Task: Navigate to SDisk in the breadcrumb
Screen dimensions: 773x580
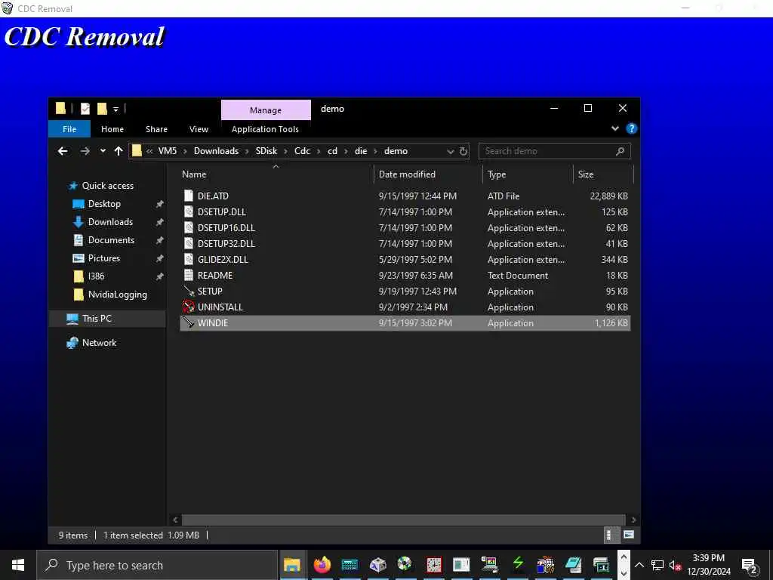Action: point(266,151)
